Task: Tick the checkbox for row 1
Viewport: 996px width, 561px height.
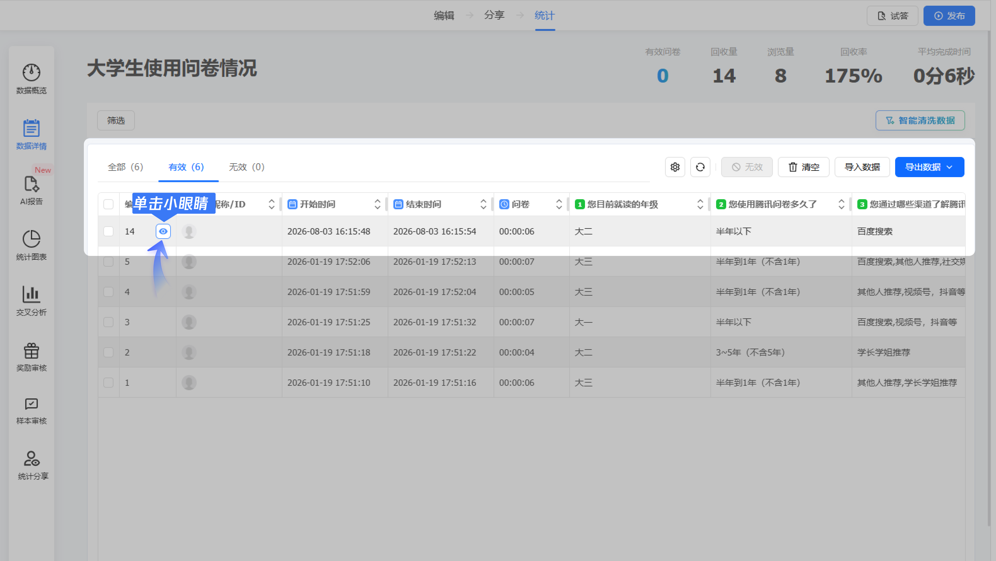Action: tap(109, 382)
